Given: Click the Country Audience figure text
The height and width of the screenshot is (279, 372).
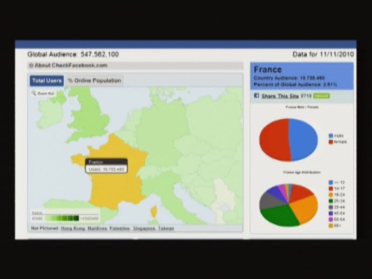Looking at the screenshot, I should pos(289,78).
